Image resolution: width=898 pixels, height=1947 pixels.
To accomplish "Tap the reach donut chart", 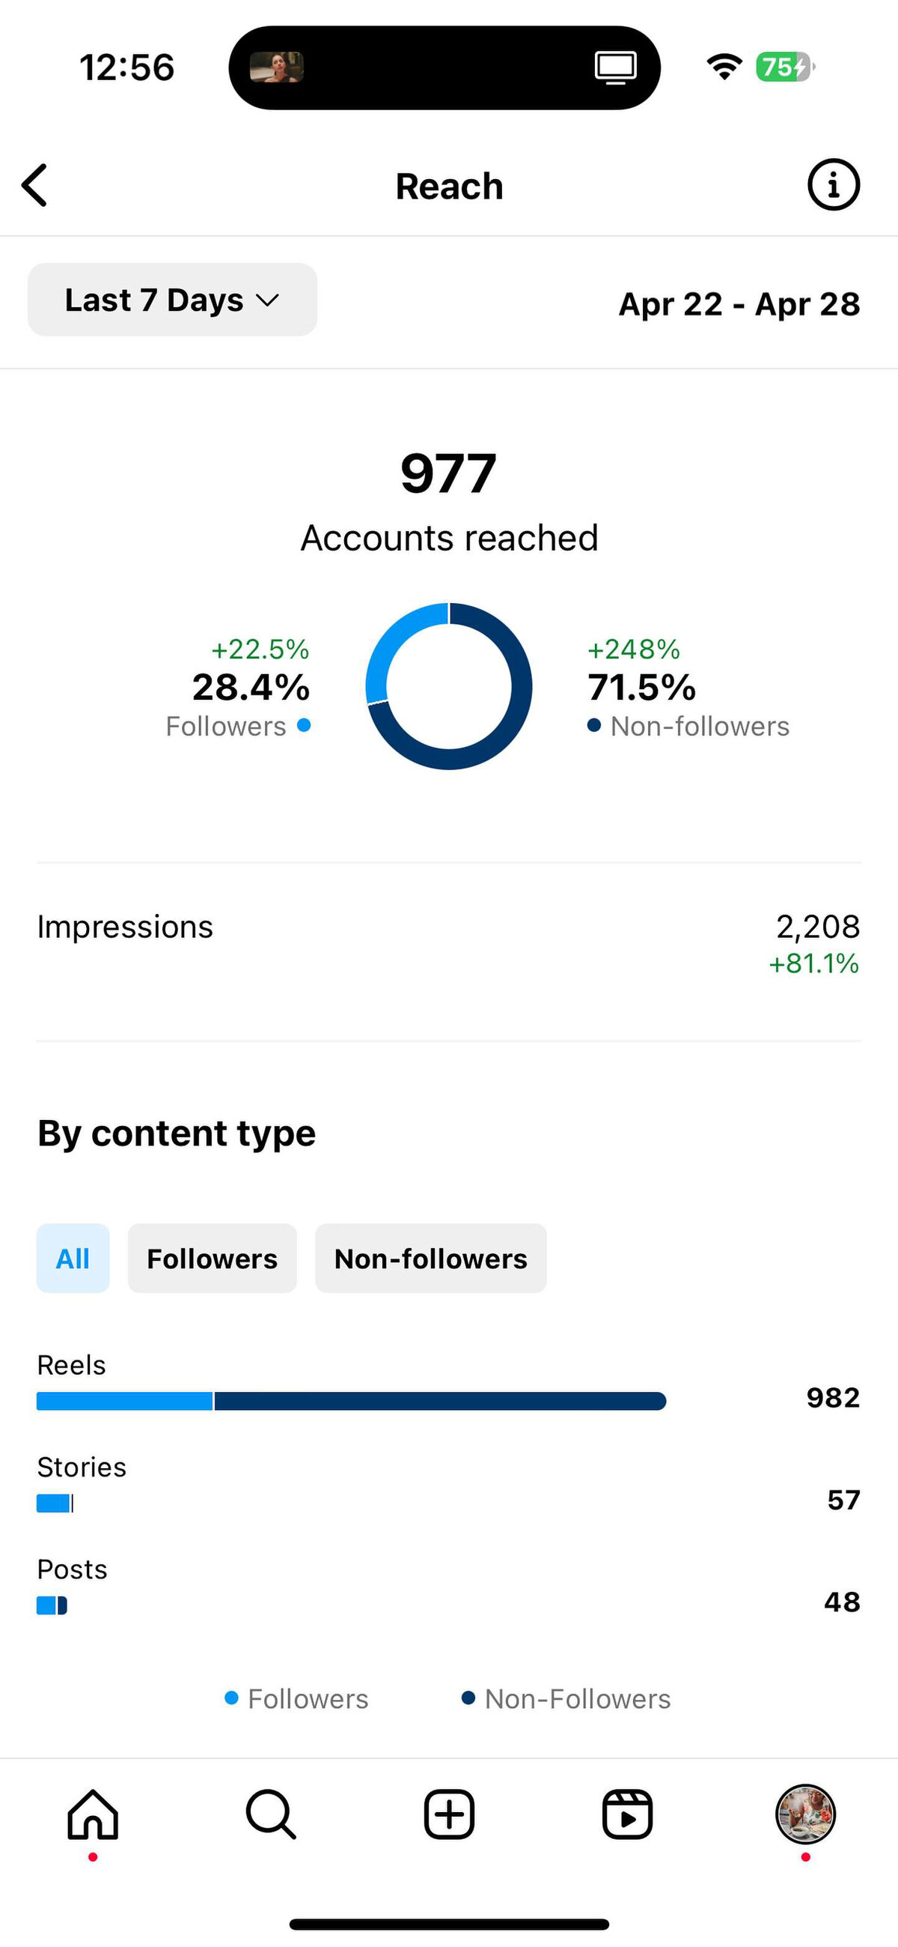I will (x=448, y=686).
